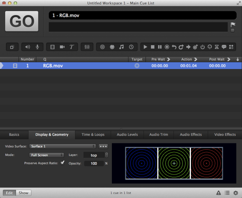The height and width of the screenshot is (198, 242).
Task: Toggle the checkbox under the flag icon
Action: click(233, 30)
